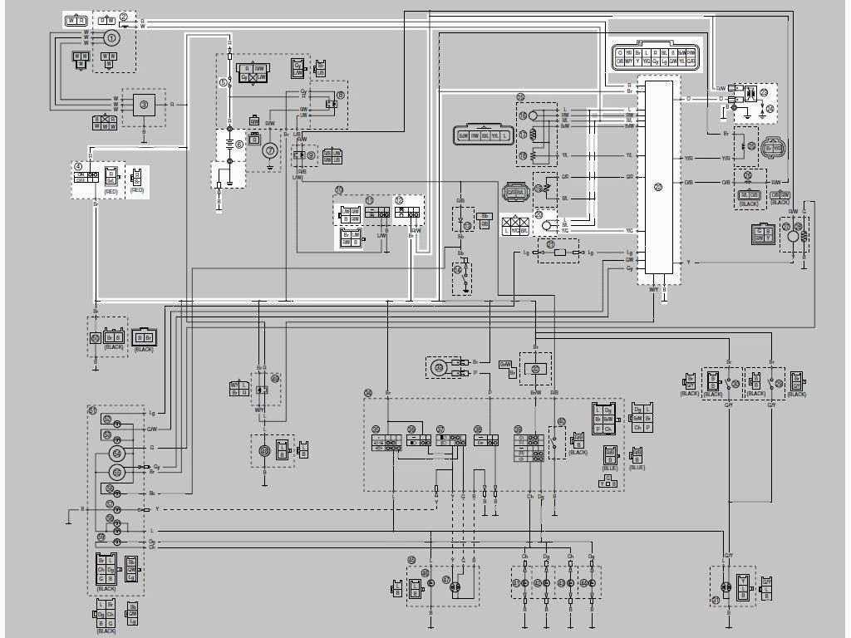Viewport: 851px width, 638px height.
Task: Select component 32 box with Br/W output
Action: (x=536, y=369)
